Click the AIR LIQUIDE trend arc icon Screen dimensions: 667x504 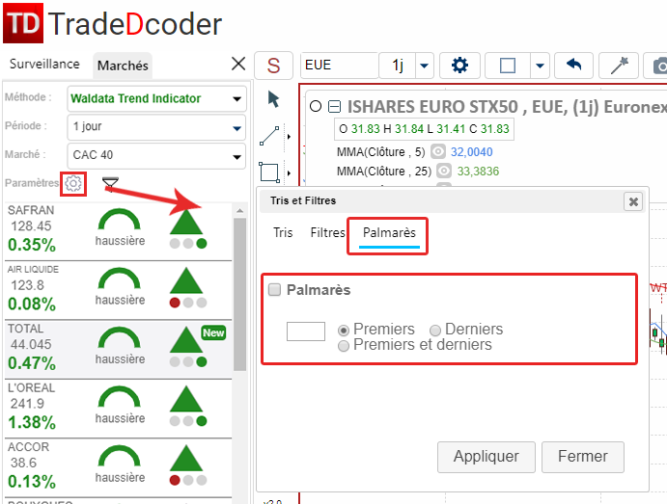(x=119, y=279)
